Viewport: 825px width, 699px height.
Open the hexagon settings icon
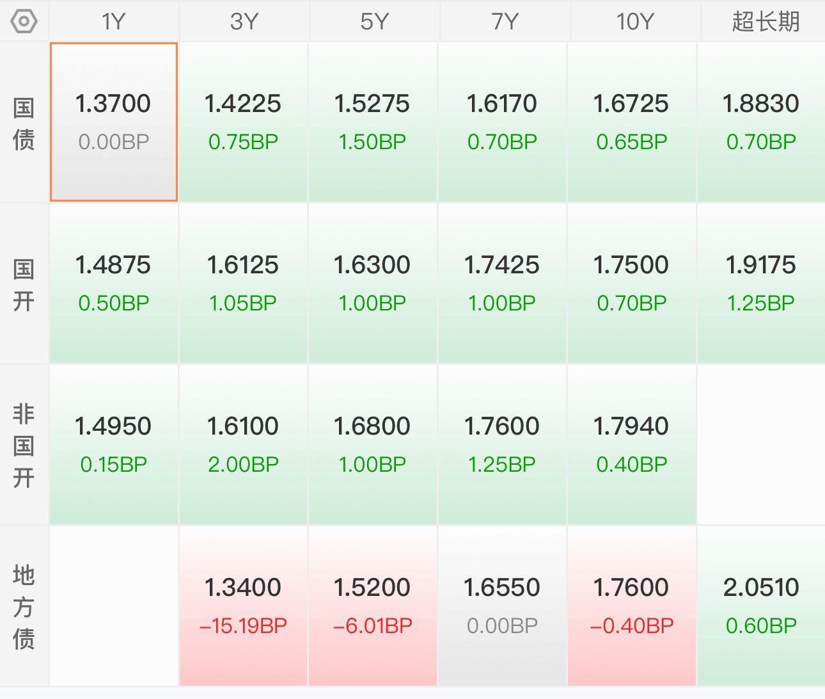[24, 22]
